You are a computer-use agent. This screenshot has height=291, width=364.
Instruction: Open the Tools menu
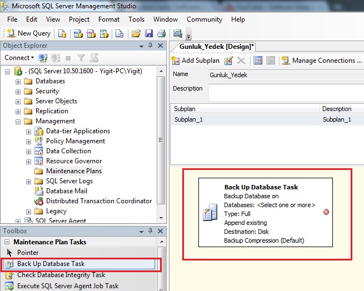137,19
